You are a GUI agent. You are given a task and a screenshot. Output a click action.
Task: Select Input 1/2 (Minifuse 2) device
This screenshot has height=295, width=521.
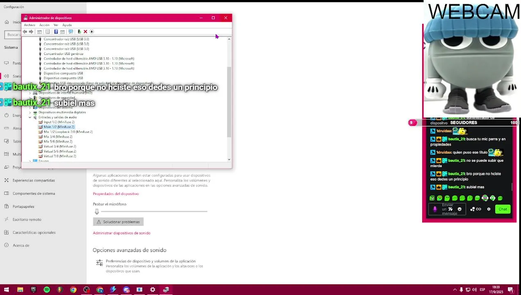tap(59, 122)
